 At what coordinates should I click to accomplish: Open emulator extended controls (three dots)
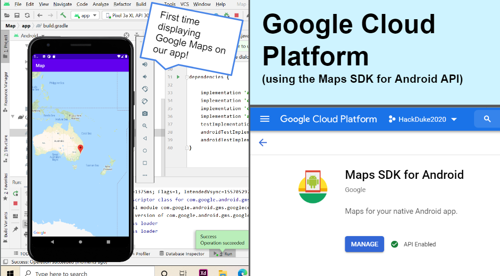click(145, 175)
